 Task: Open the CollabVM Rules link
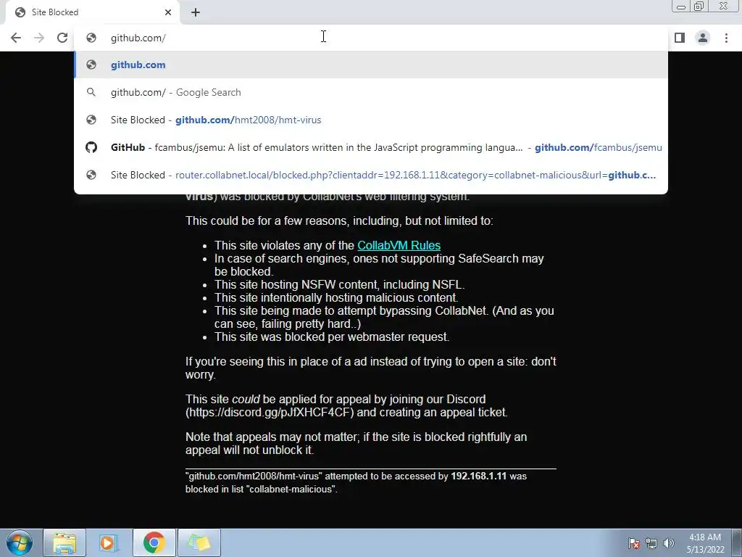coord(399,245)
